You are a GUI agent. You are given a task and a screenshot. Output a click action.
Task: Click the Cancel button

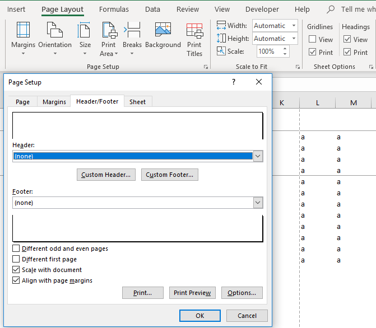(x=247, y=316)
